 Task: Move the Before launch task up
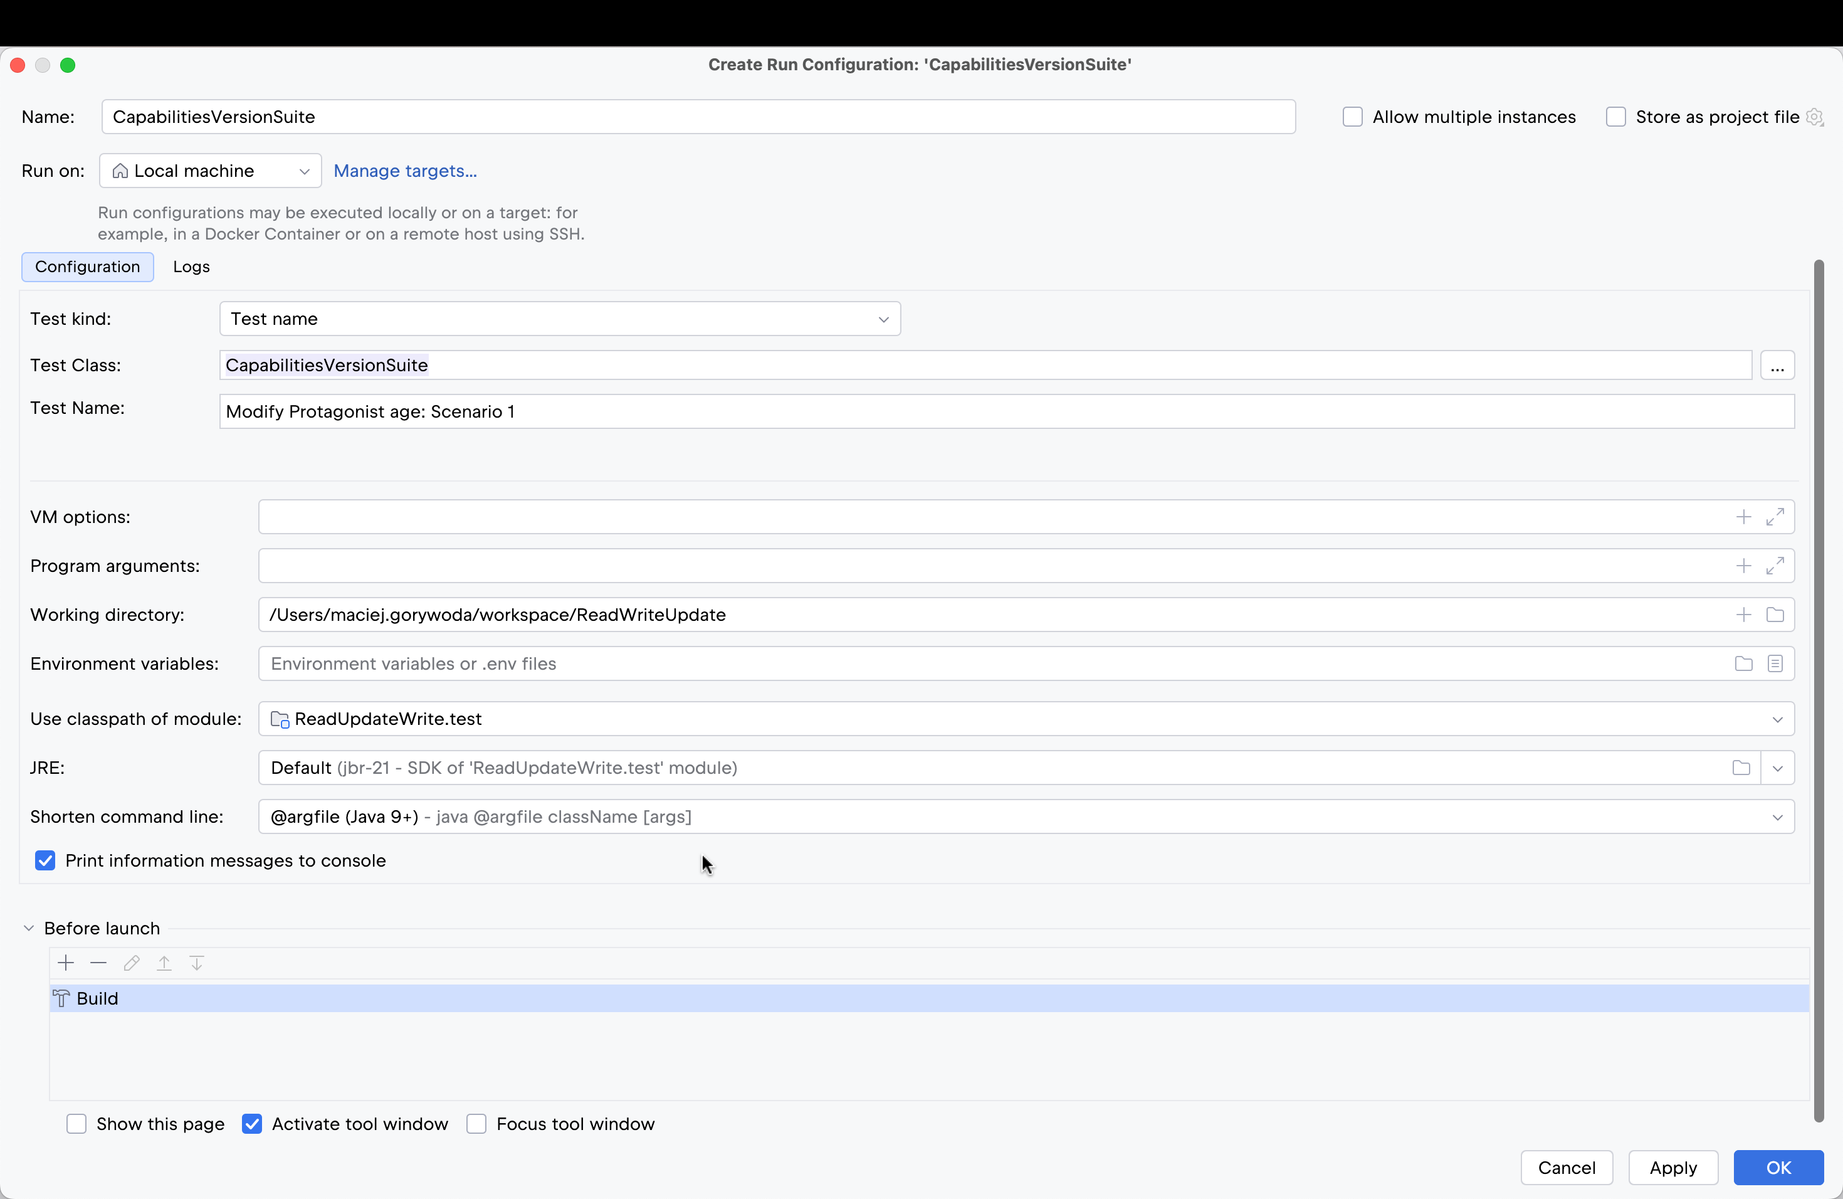click(164, 963)
